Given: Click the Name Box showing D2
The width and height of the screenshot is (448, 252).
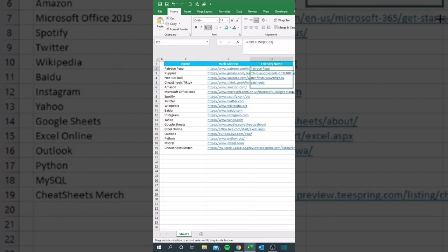Looking at the screenshot, I should [x=182, y=42].
